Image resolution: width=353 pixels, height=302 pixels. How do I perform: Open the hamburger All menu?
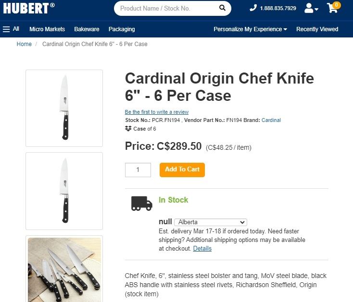coord(11,29)
